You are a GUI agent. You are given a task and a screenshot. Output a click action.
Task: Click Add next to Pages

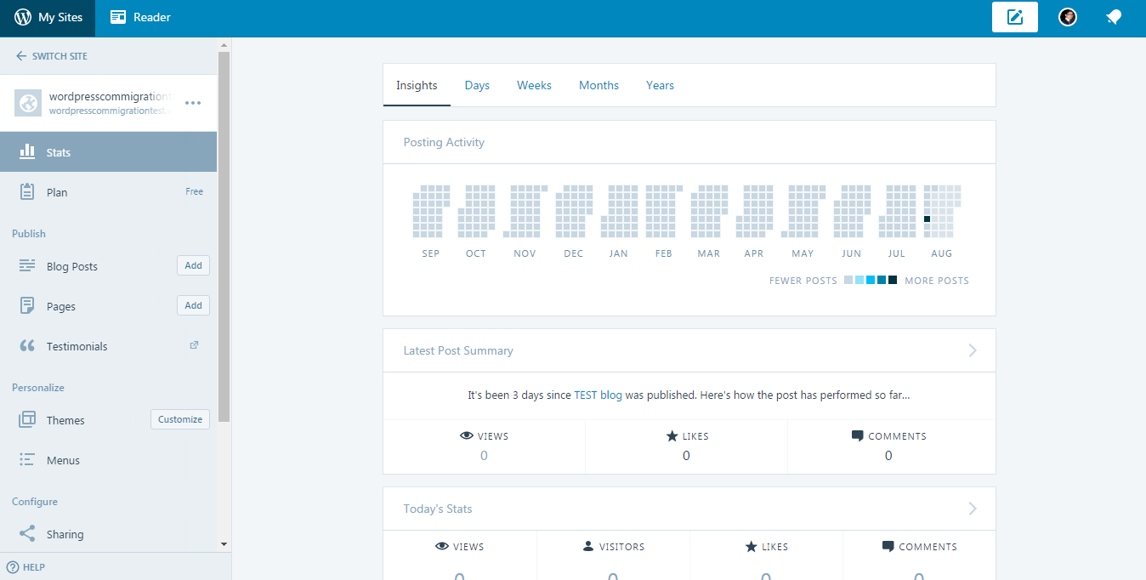(193, 304)
